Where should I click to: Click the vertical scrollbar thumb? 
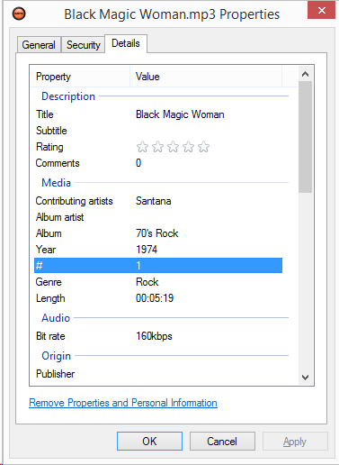pyautogui.click(x=305, y=137)
